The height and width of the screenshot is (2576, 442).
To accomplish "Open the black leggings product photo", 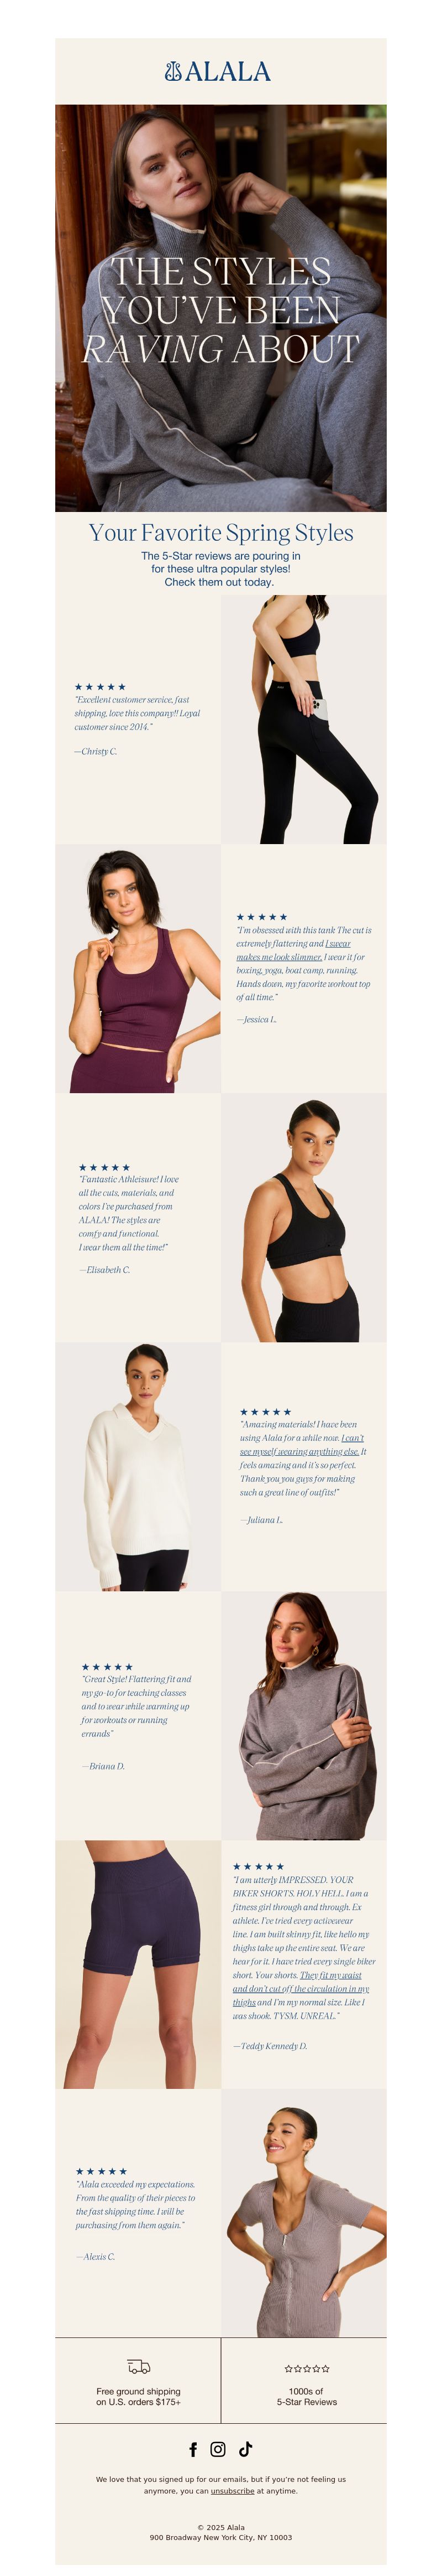I will click(304, 719).
